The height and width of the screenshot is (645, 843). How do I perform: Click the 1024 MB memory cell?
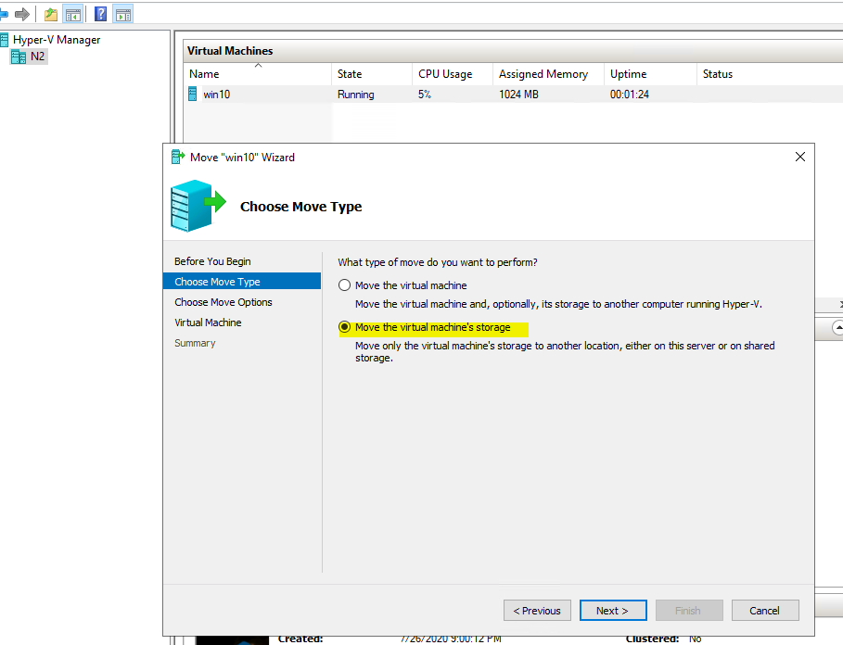coord(518,95)
